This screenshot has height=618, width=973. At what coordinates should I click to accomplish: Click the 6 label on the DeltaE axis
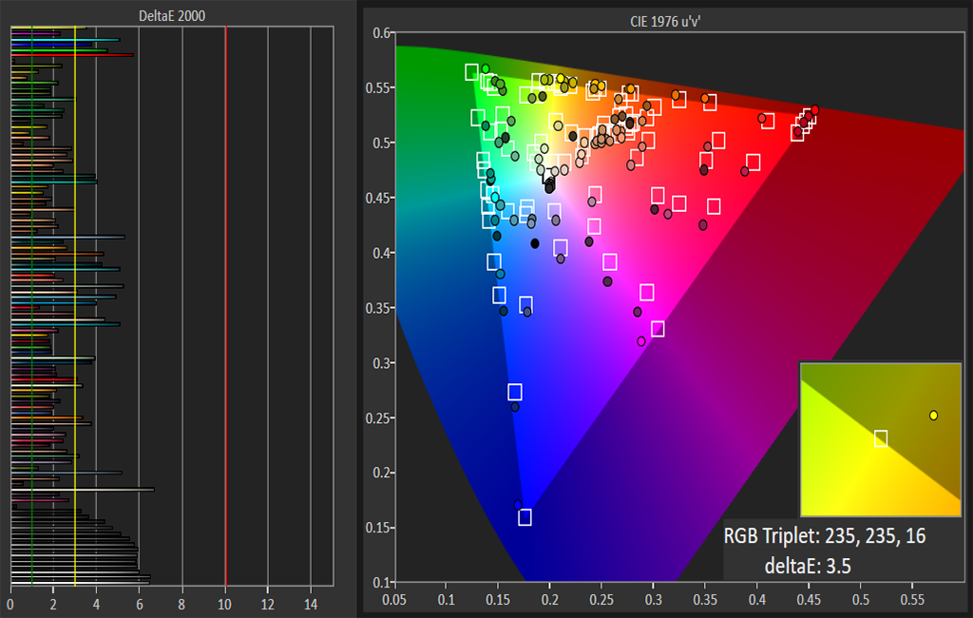click(x=139, y=605)
